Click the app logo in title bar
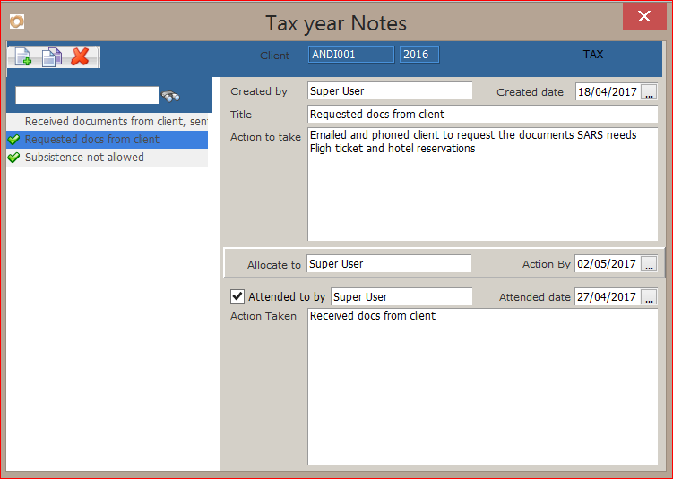Image resolution: width=673 pixels, height=479 pixels. coord(17,21)
